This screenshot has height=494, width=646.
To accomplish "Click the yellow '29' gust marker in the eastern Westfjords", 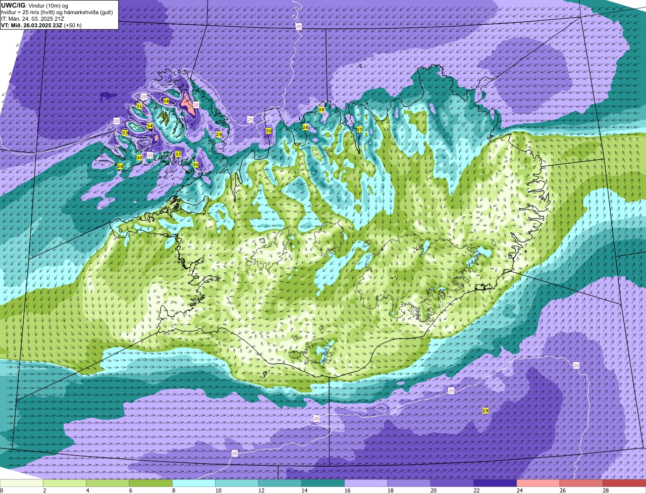I will point(219,134).
